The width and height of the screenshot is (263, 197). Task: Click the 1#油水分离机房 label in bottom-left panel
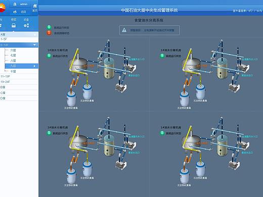click(x=58, y=127)
